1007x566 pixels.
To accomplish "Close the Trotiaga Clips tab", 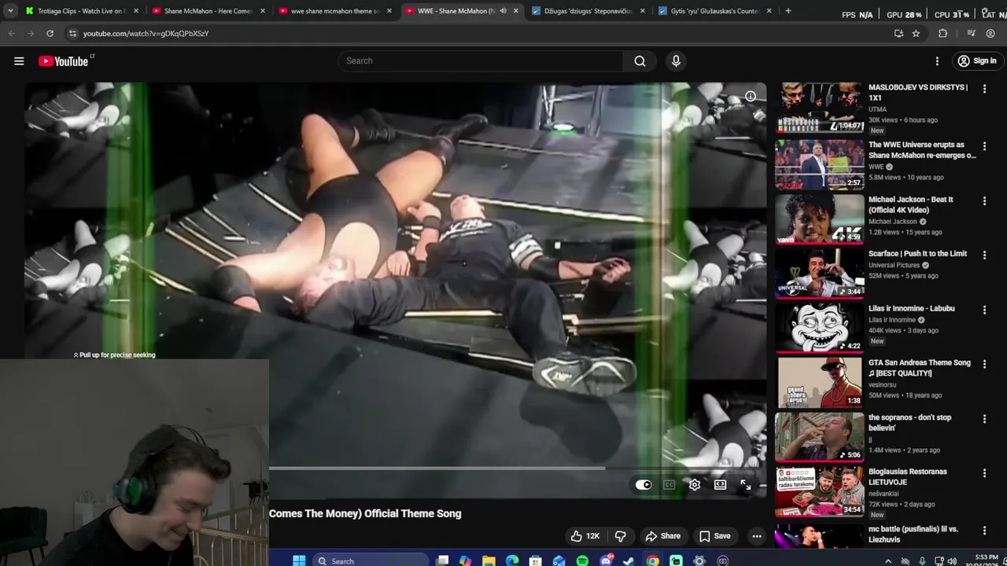I will coord(135,11).
